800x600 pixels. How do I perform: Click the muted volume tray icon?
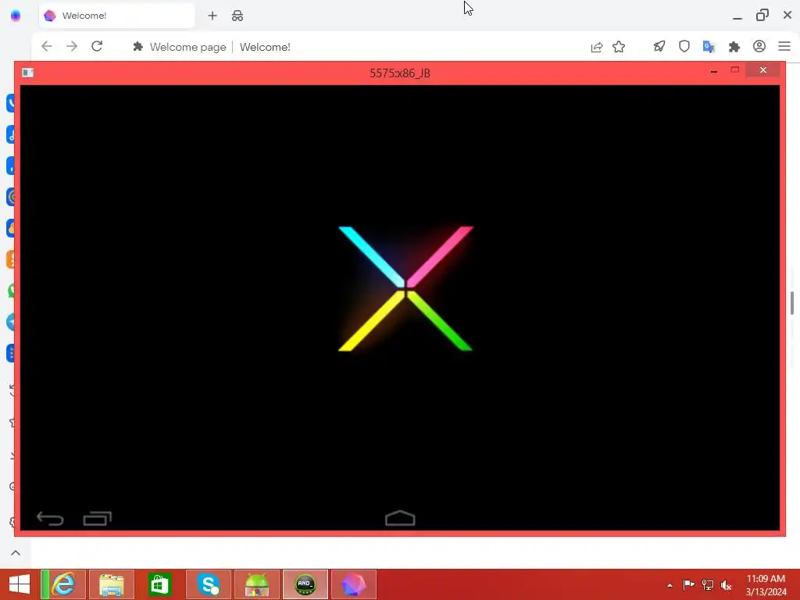726,584
